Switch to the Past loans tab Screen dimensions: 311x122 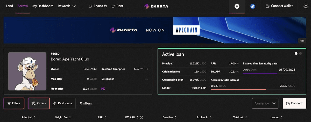click(62, 103)
